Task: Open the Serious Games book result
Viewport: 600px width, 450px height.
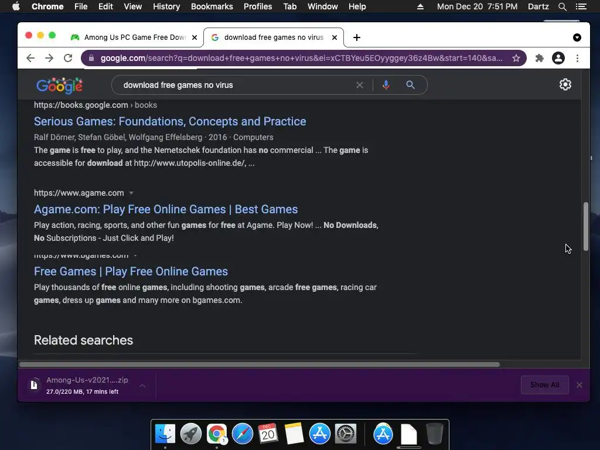Action: pos(170,121)
